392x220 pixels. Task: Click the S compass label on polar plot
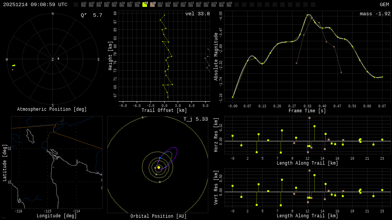(x=52, y=105)
